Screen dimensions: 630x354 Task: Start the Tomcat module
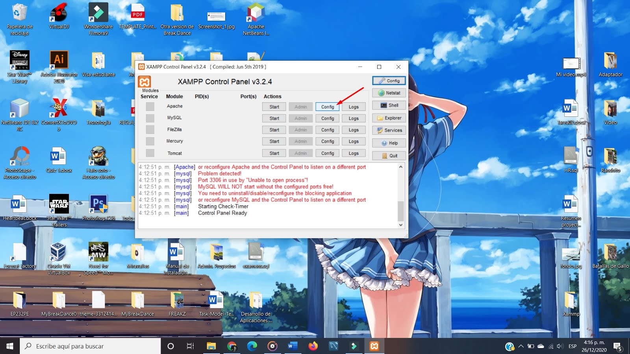pyautogui.click(x=274, y=153)
